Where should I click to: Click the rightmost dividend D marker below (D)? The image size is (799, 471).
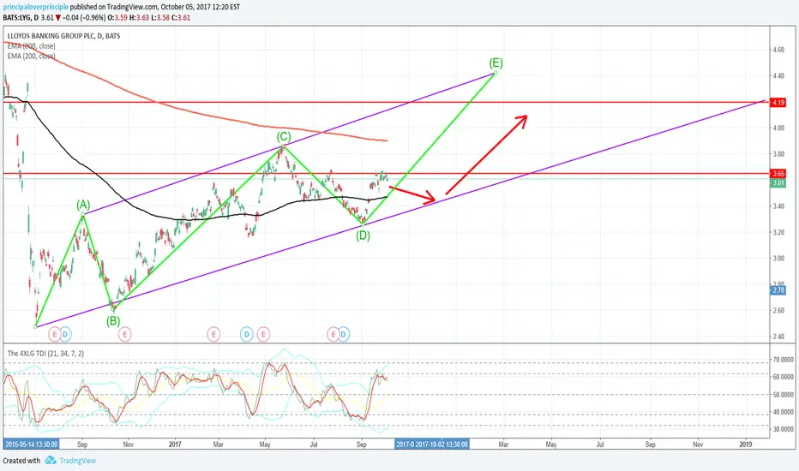point(344,334)
